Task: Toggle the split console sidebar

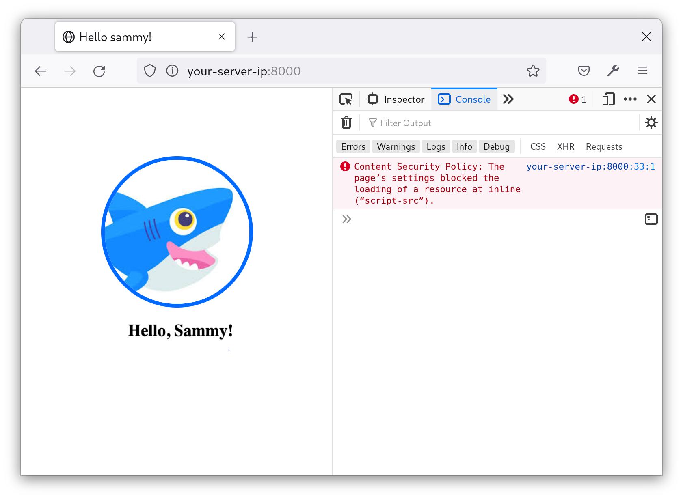Action: [652, 219]
